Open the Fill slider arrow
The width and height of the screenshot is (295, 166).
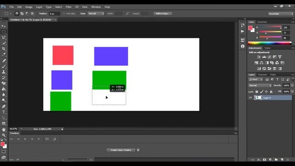pyautogui.click(x=292, y=92)
